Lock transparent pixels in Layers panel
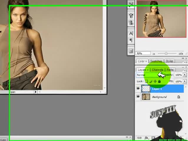 [146, 81]
